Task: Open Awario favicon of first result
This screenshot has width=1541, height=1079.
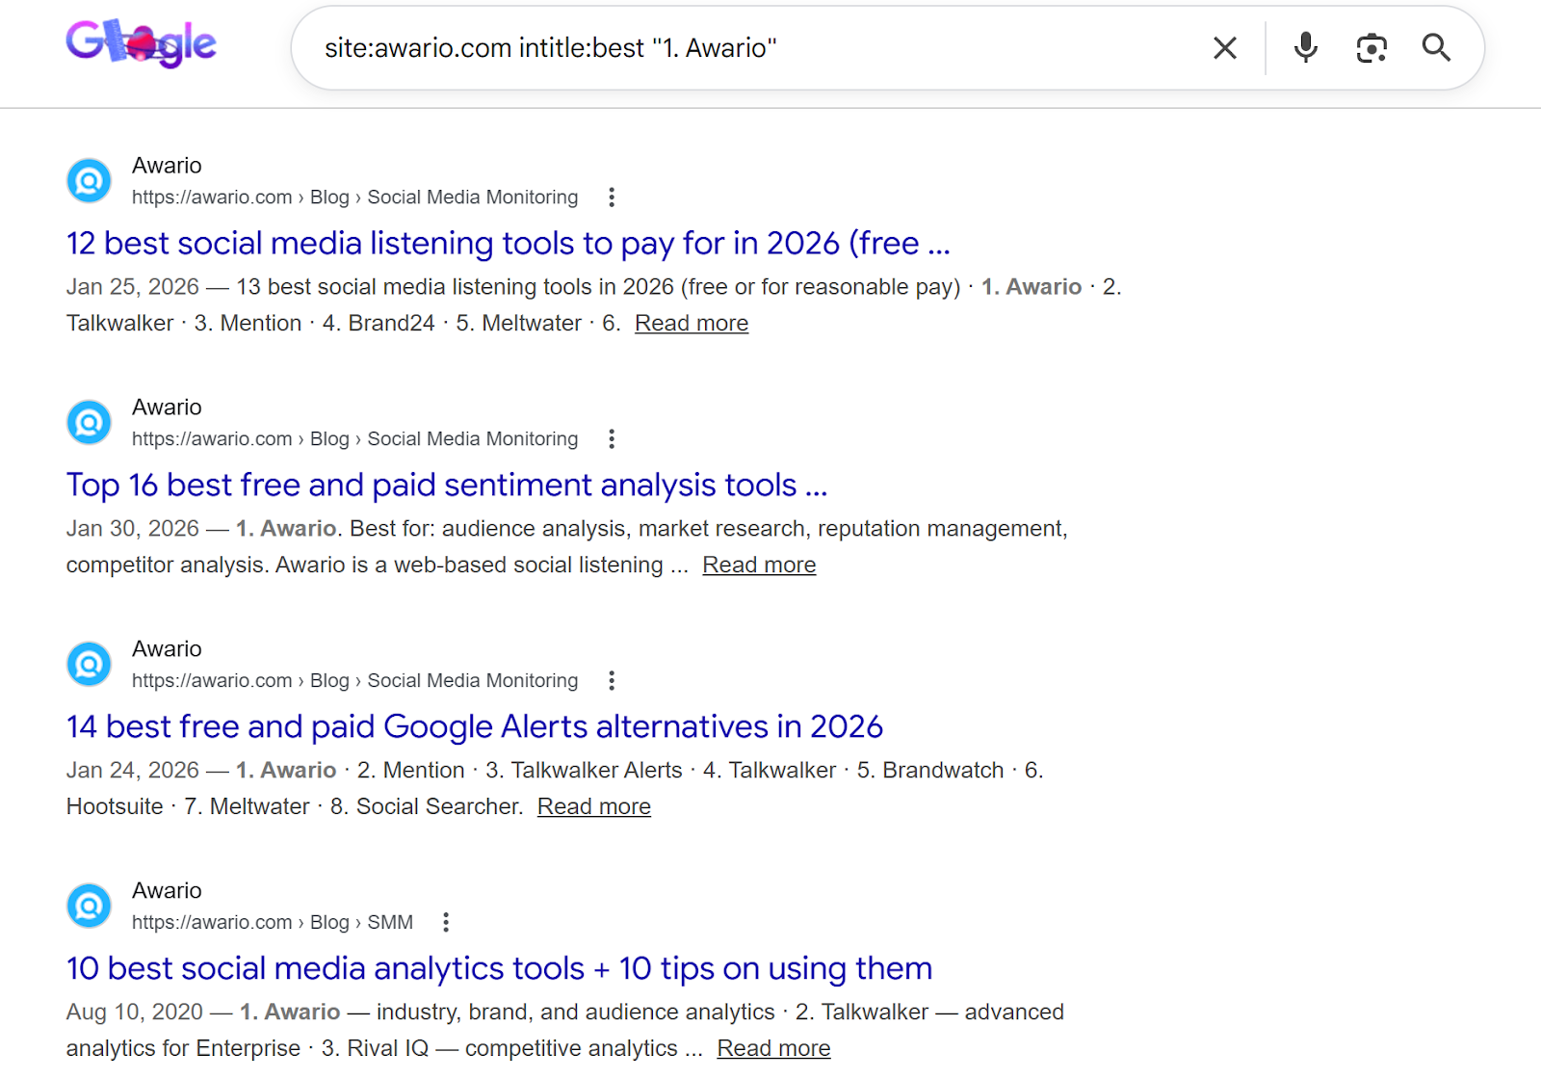Action: point(89,181)
